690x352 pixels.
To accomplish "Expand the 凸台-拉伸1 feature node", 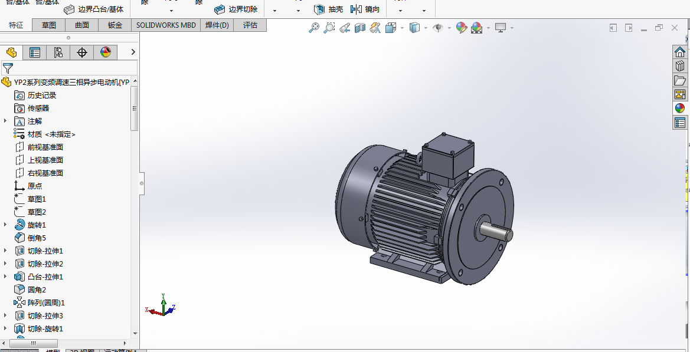I will [5, 277].
